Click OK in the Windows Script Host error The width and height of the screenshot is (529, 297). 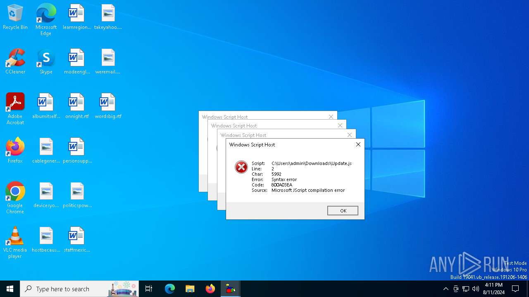point(343,210)
